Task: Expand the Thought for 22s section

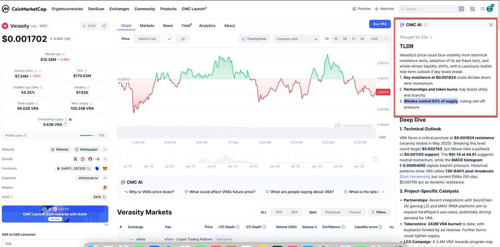Action: 416,37
